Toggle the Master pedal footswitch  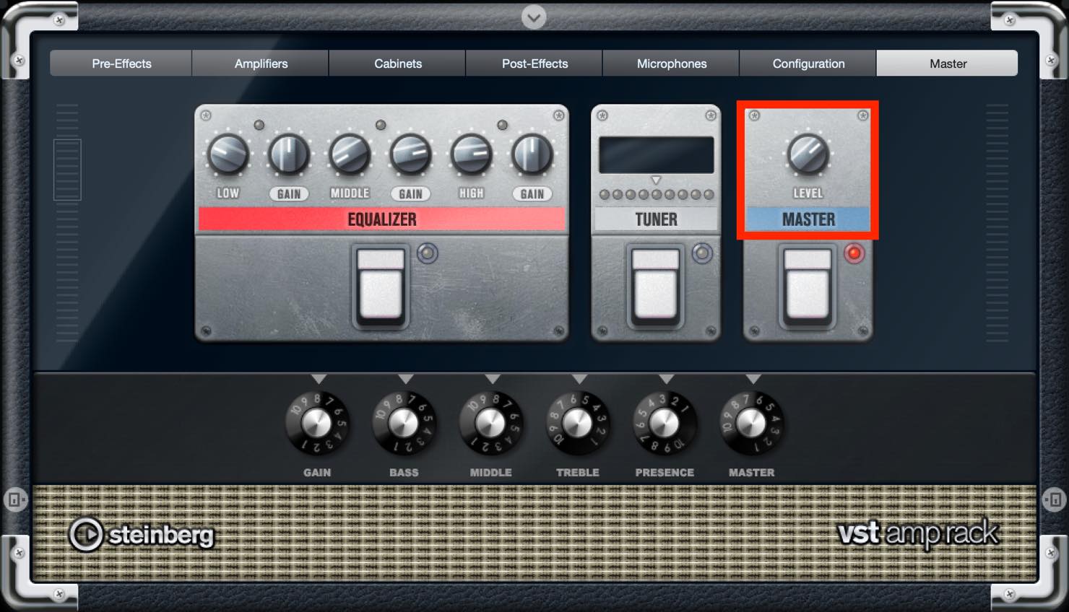click(808, 286)
